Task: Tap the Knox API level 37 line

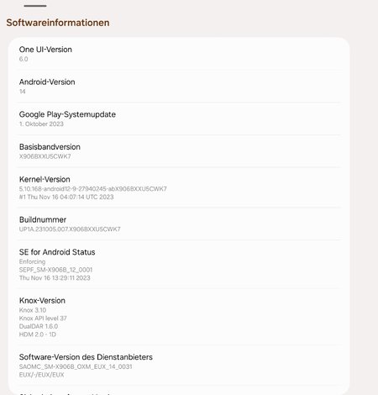Action: (x=43, y=319)
